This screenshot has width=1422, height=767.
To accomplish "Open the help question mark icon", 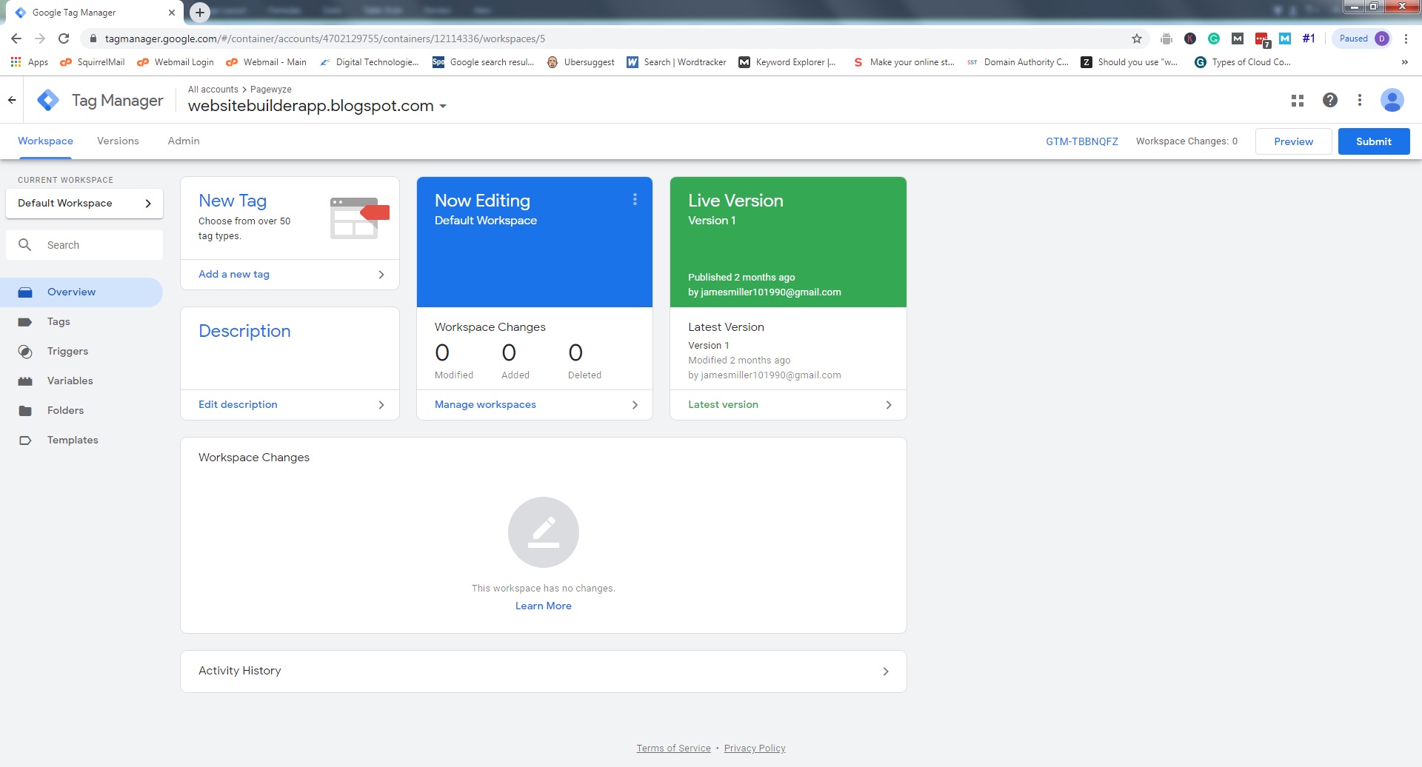I will 1330,100.
